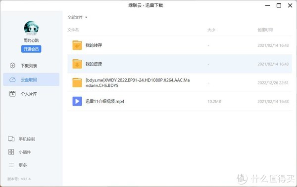This screenshot has height=187, width=297.
Task: Open the 小插件 plugins grid icon
Action: pyautogui.click(x=11, y=152)
